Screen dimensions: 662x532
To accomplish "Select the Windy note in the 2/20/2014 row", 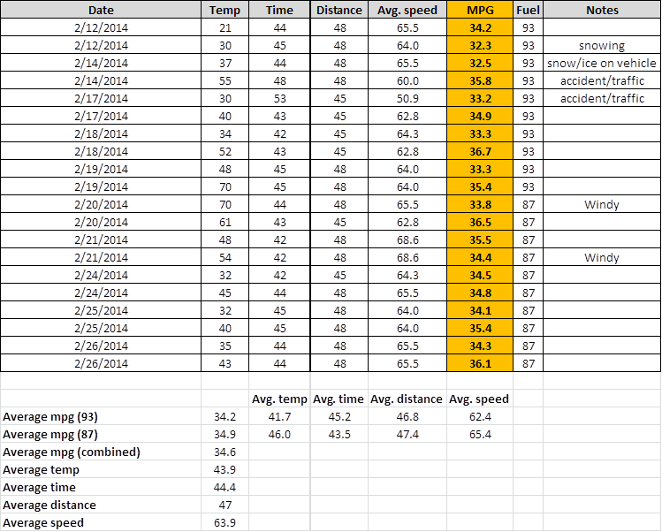I will pos(601,204).
